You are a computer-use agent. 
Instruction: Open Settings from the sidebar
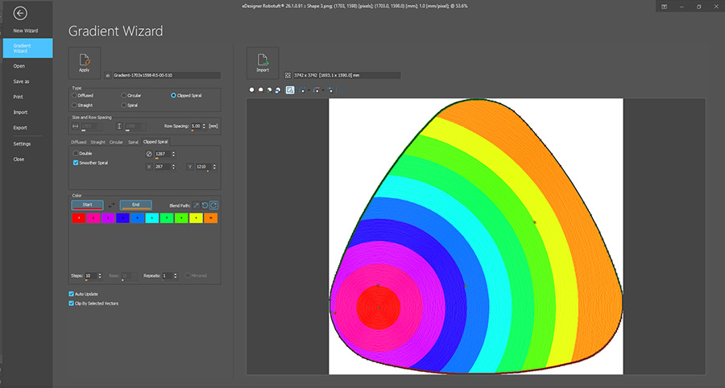tap(22, 143)
